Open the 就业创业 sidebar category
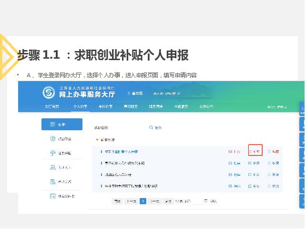This screenshot has height=229, width=305. [x=61, y=139]
